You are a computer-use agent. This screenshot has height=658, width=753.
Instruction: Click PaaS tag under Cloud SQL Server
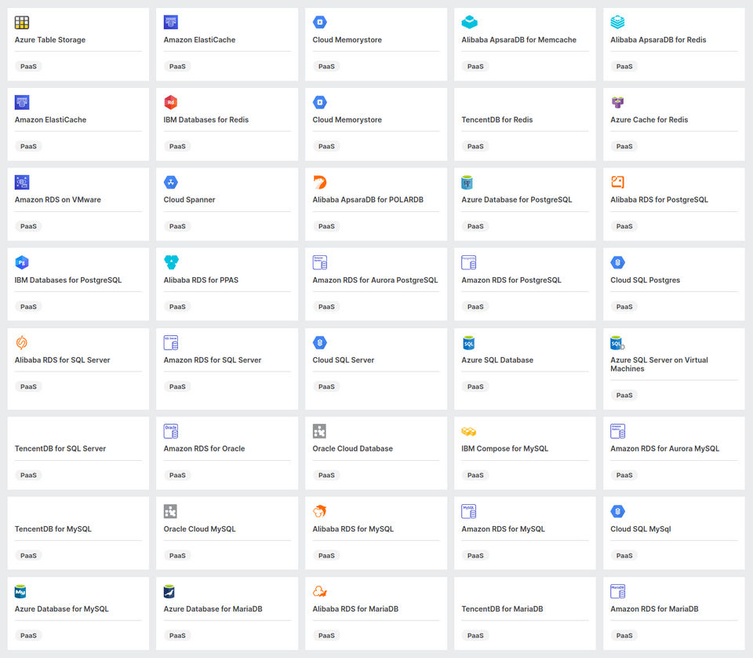point(326,386)
